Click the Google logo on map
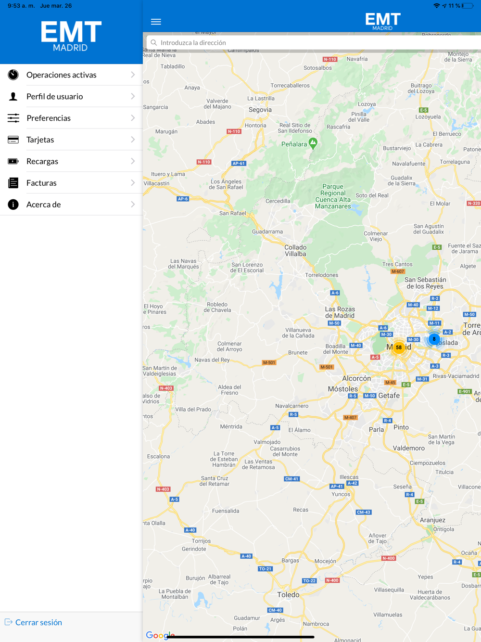The image size is (481, 642). pos(160,635)
